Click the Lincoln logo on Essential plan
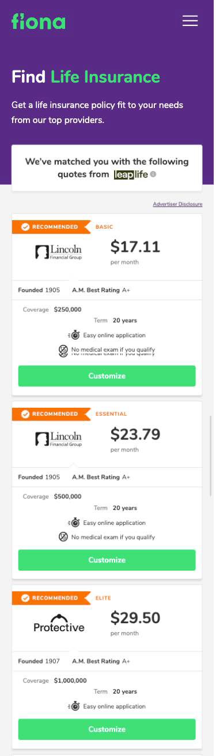216x756 pixels. tap(58, 438)
